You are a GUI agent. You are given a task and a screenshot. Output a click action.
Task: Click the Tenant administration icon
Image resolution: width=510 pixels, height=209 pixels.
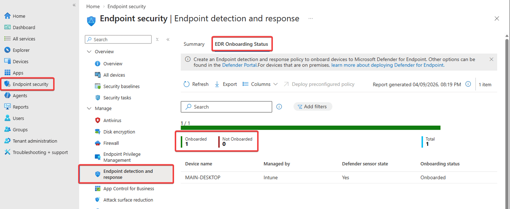tap(7, 141)
